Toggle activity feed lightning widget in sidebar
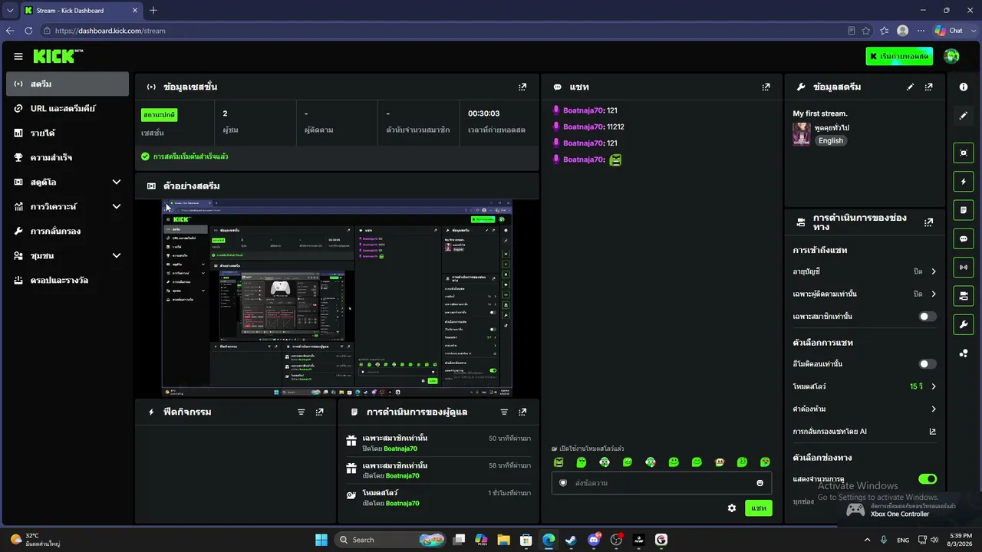The width and height of the screenshot is (982, 552). (x=964, y=182)
